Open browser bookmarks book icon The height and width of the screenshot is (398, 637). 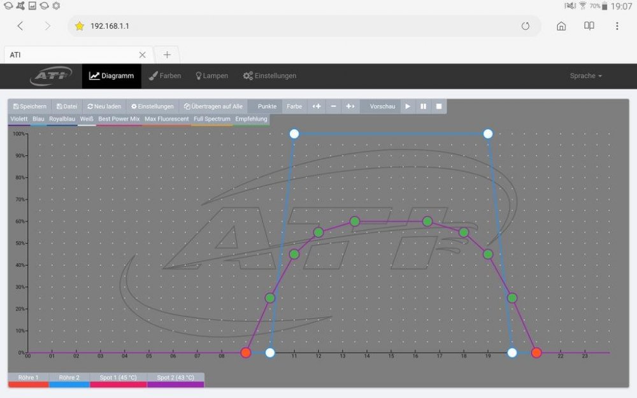point(589,26)
